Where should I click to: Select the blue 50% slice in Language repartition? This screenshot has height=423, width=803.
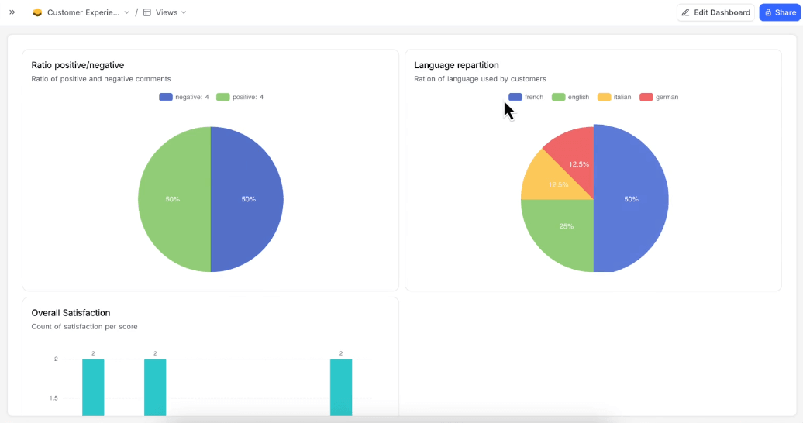pyautogui.click(x=632, y=199)
